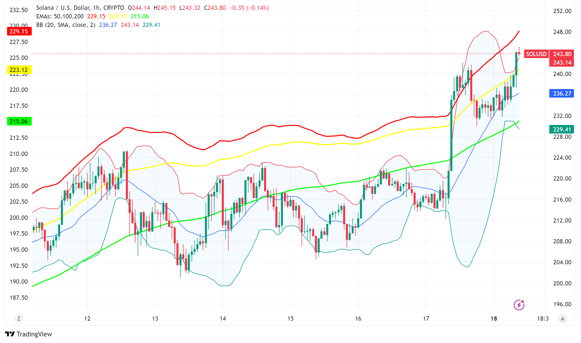The width and height of the screenshot is (581, 343).
Task: Click the 243.14 value in BB legend
Action: (130, 25)
